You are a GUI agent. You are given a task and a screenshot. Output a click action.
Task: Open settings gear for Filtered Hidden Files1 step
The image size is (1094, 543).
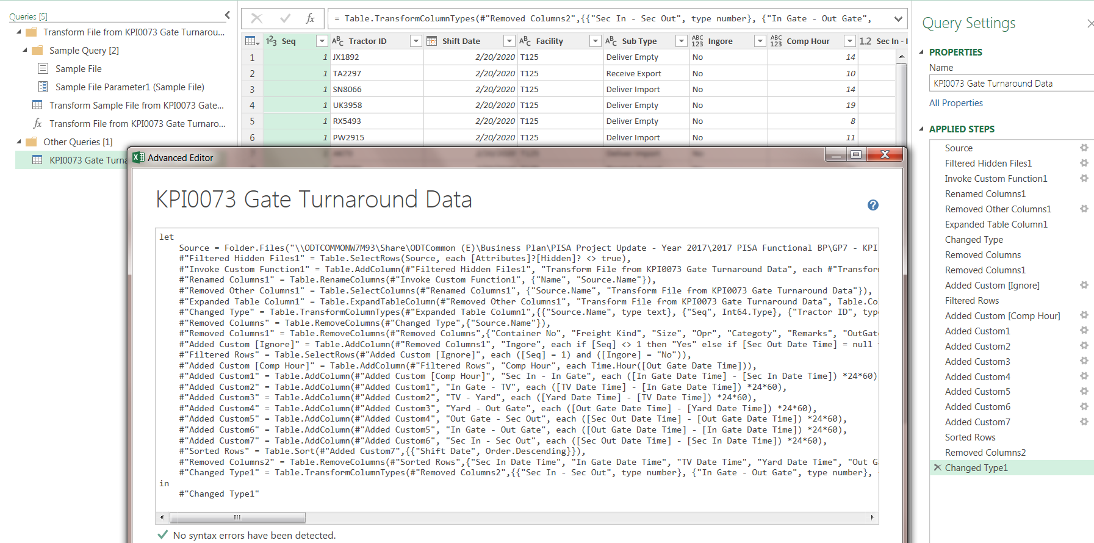coord(1084,163)
